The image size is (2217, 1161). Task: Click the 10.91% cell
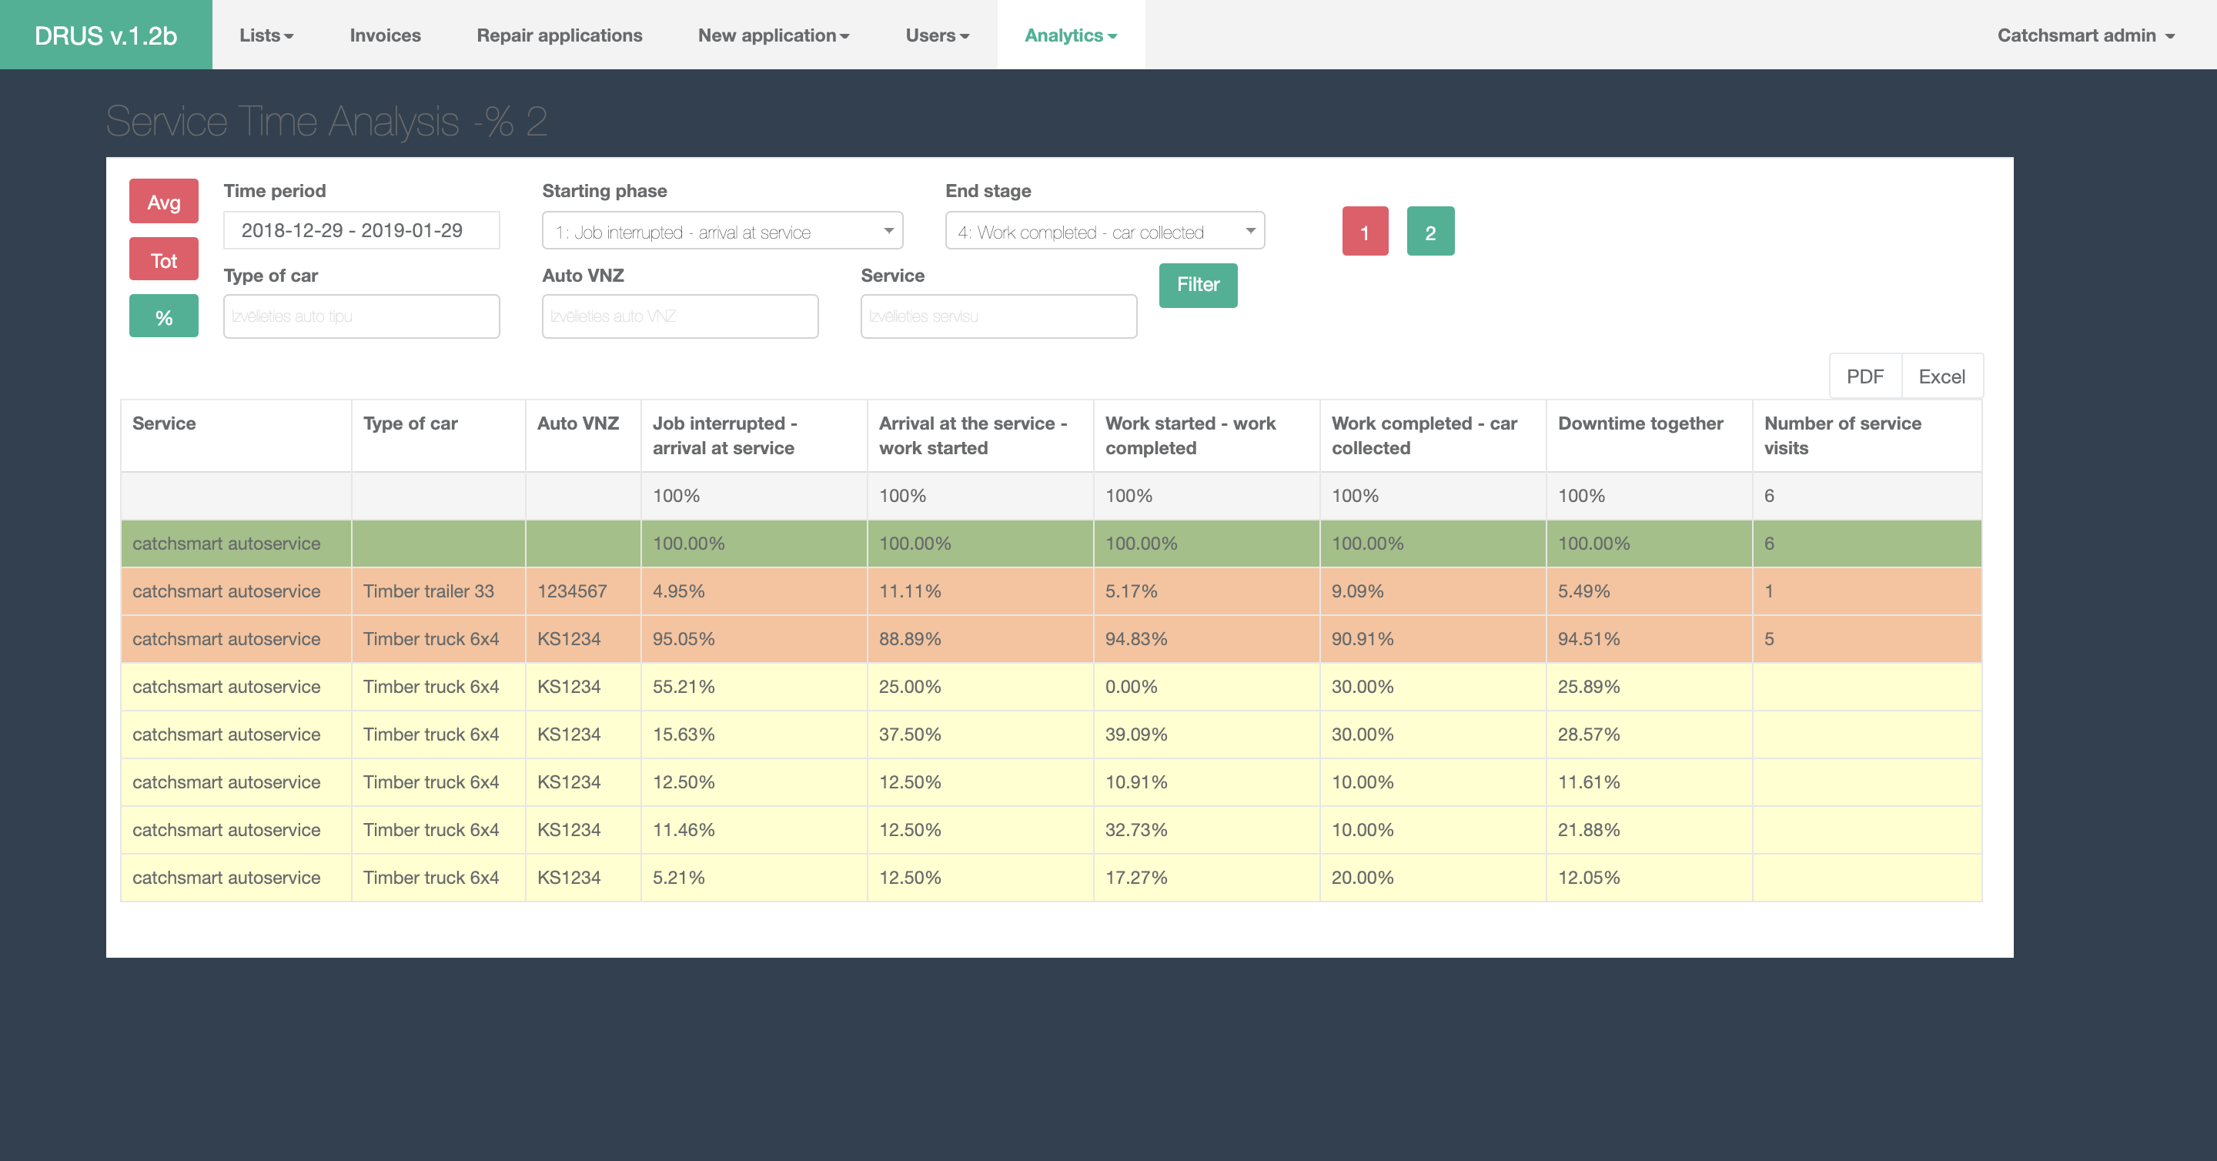click(1205, 782)
